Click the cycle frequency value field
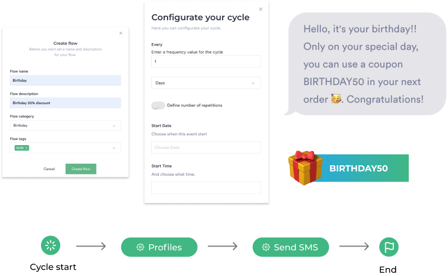The height and width of the screenshot is (276, 448). [206, 62]
